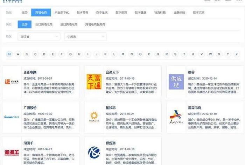Filter companies by letter K
This screenshot has height=165, width=245.
[105, 54]
